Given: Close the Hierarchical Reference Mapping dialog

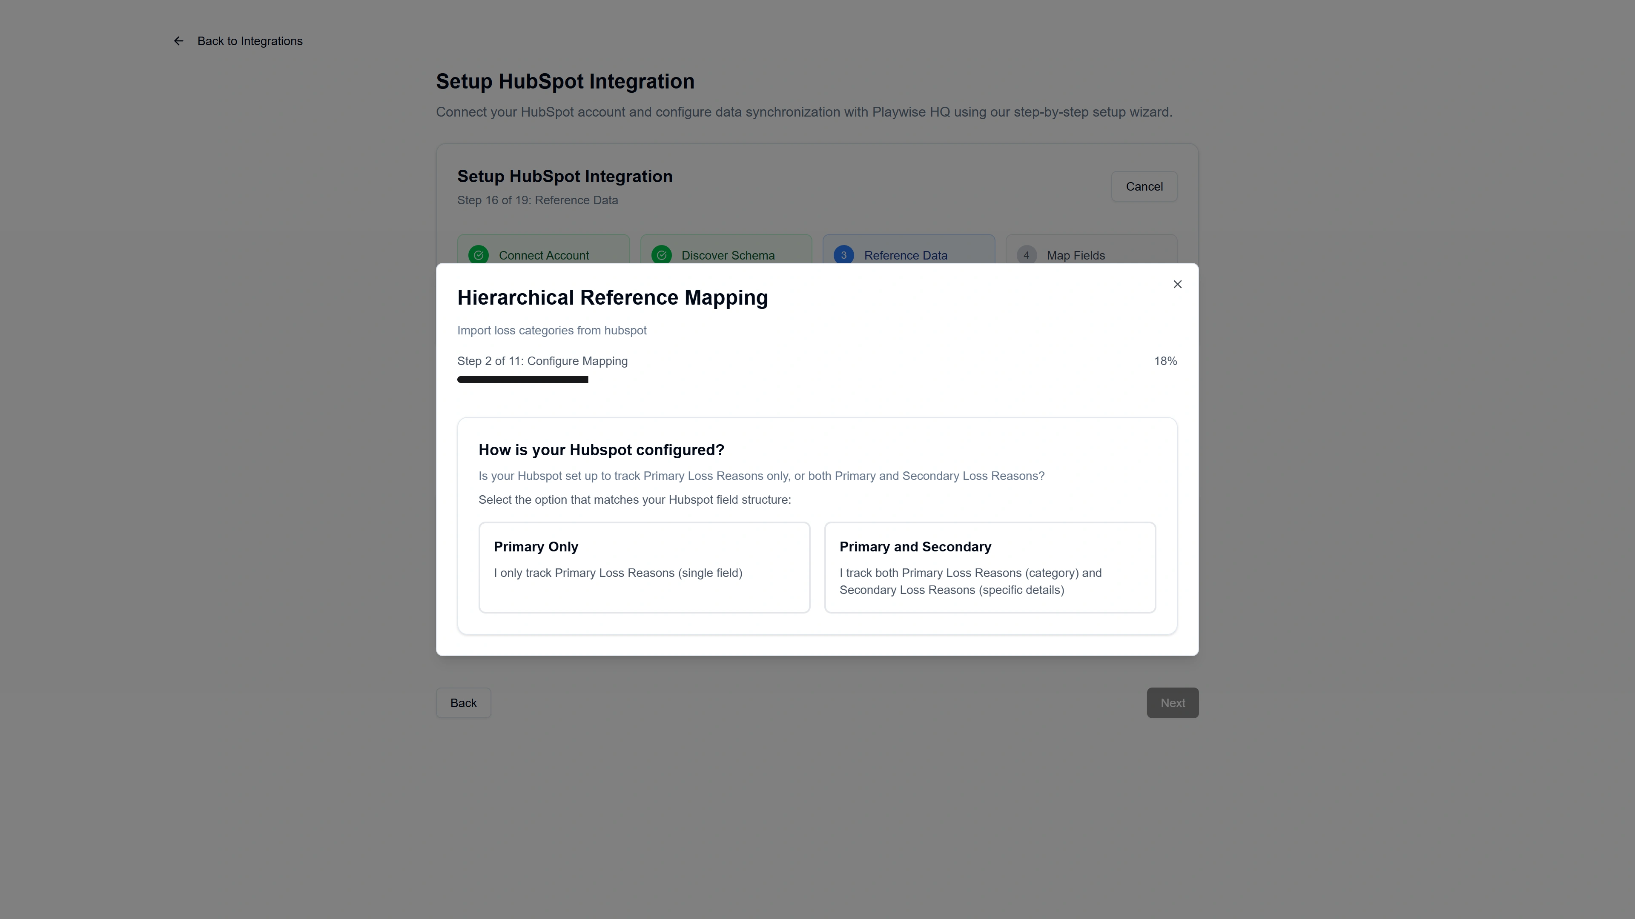Looking at the screenshot, I should 1177,284.
